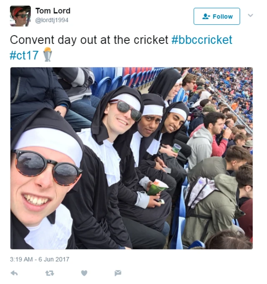Image resolution: width=267 pixels, height=284 pixels.
Task: Retweet Tom Lord's cricket tweet
Action: tap(50, 273)
